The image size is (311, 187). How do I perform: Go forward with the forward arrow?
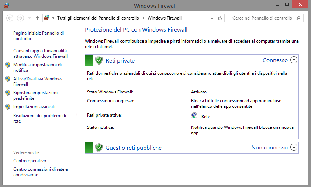[x=20, y=18]
